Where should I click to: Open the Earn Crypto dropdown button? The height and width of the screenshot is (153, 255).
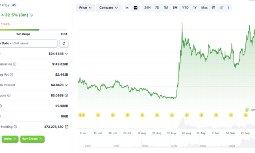tap(33, 139)
